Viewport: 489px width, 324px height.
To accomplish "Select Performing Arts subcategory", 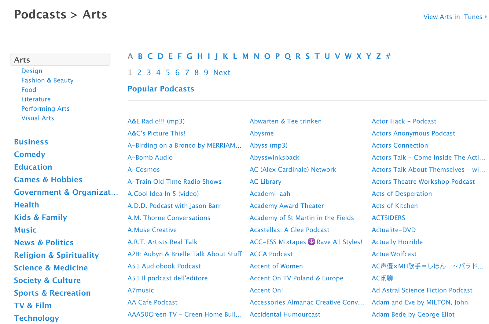I will pyautogui.click(x=45, y=109).
